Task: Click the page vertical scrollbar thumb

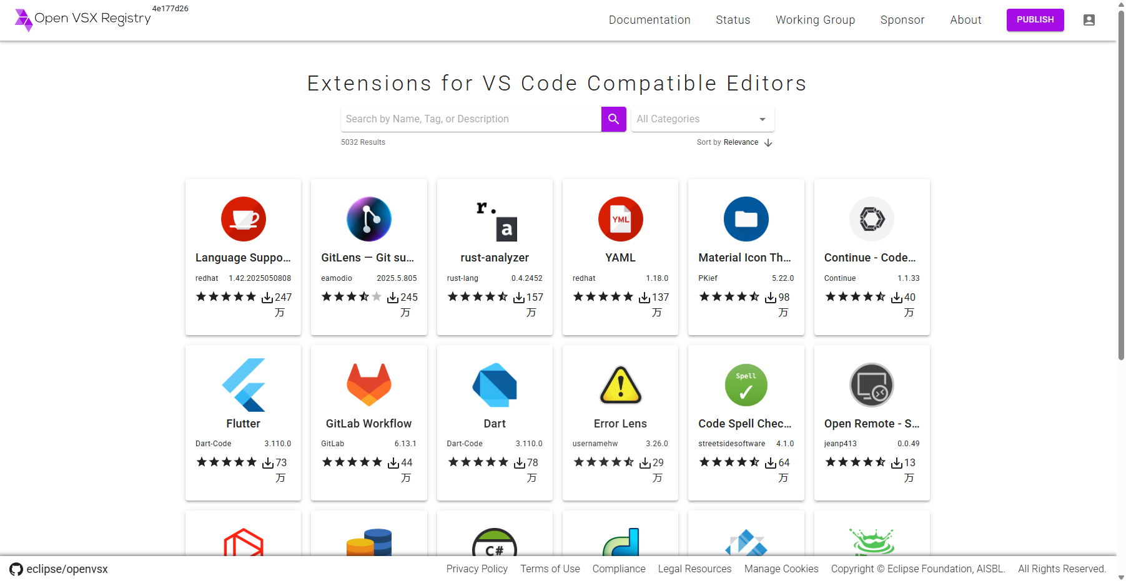Action: pyautogui.click(x=1121, y=185)
